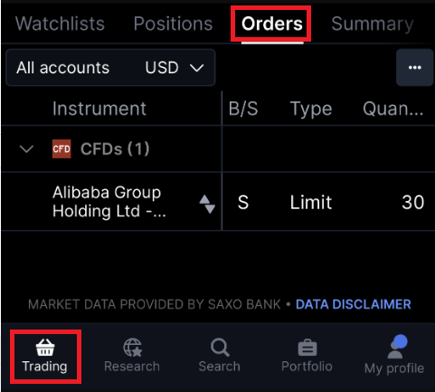Open the All accounts USD dropdown
The width and height of the screenshot is (435, 392).
110,68
